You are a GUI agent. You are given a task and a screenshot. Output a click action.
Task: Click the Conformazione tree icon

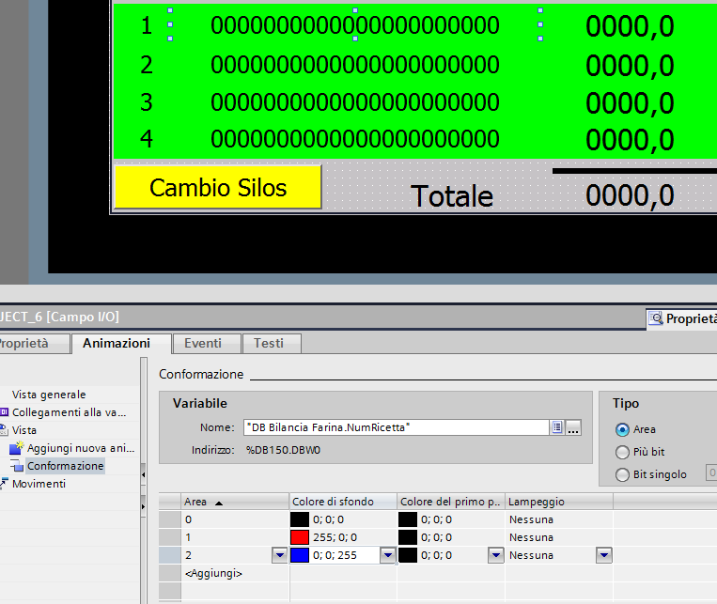point(17,466)
